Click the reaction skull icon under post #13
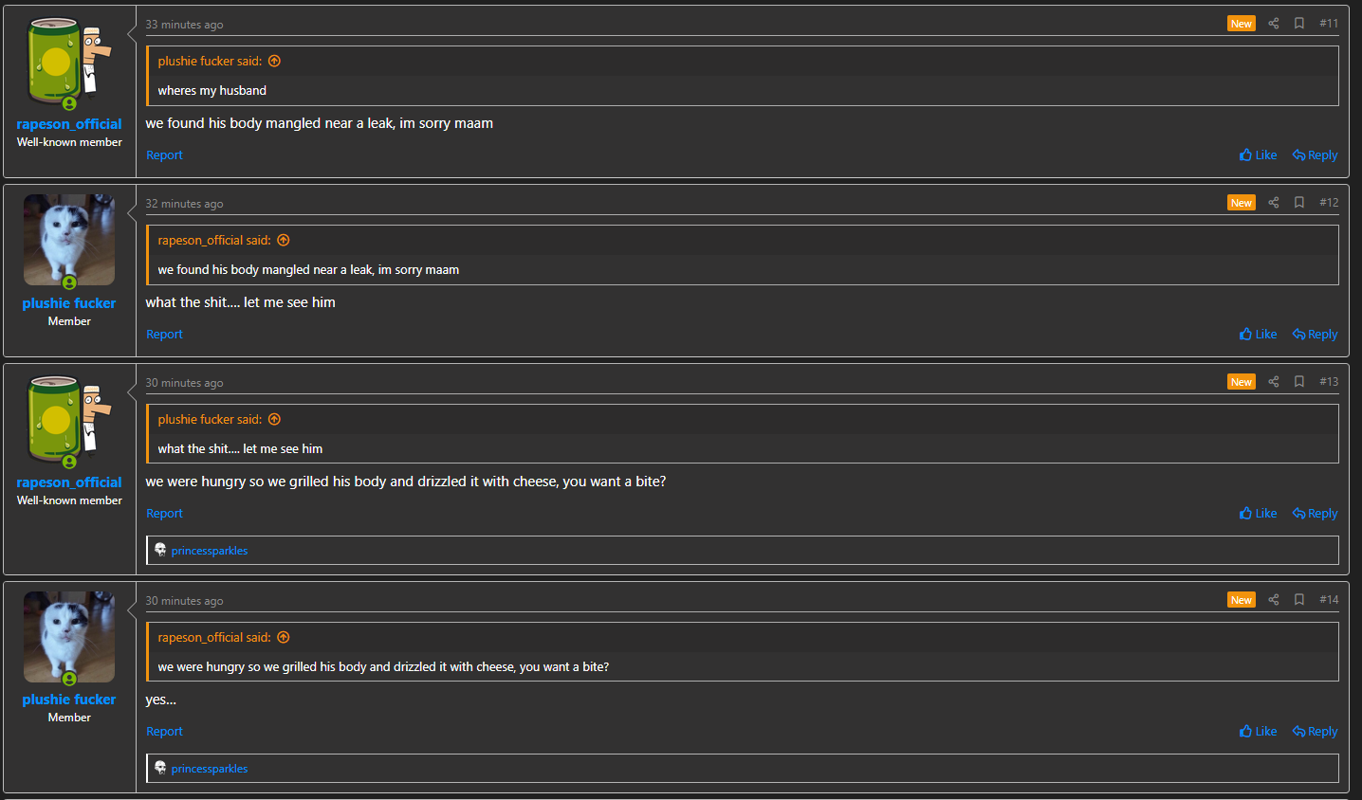 point(160,550)
